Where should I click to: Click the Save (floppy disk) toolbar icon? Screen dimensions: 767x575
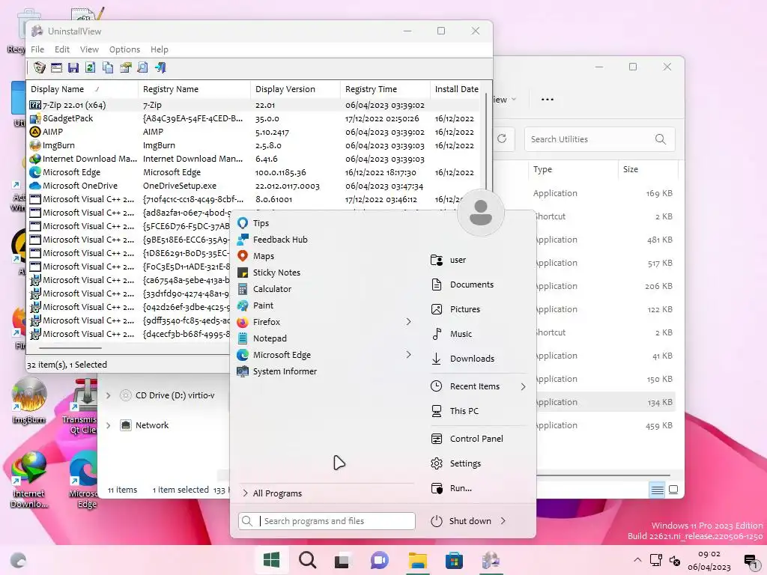click(73, 67)
